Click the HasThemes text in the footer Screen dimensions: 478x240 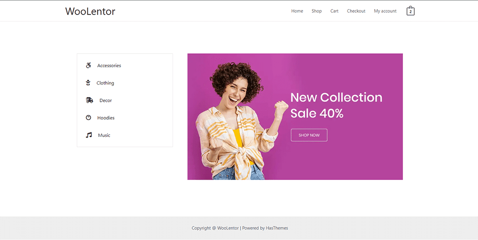pos(277,228)
